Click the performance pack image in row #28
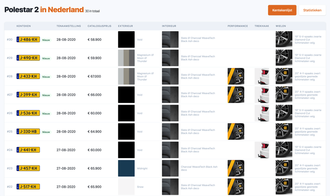 (236, 76)
